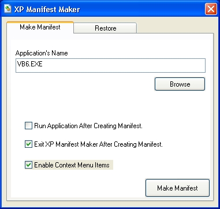Click the Make Manifest button
The height and width of the screenshot is (209, 220).
click(177, 188)
